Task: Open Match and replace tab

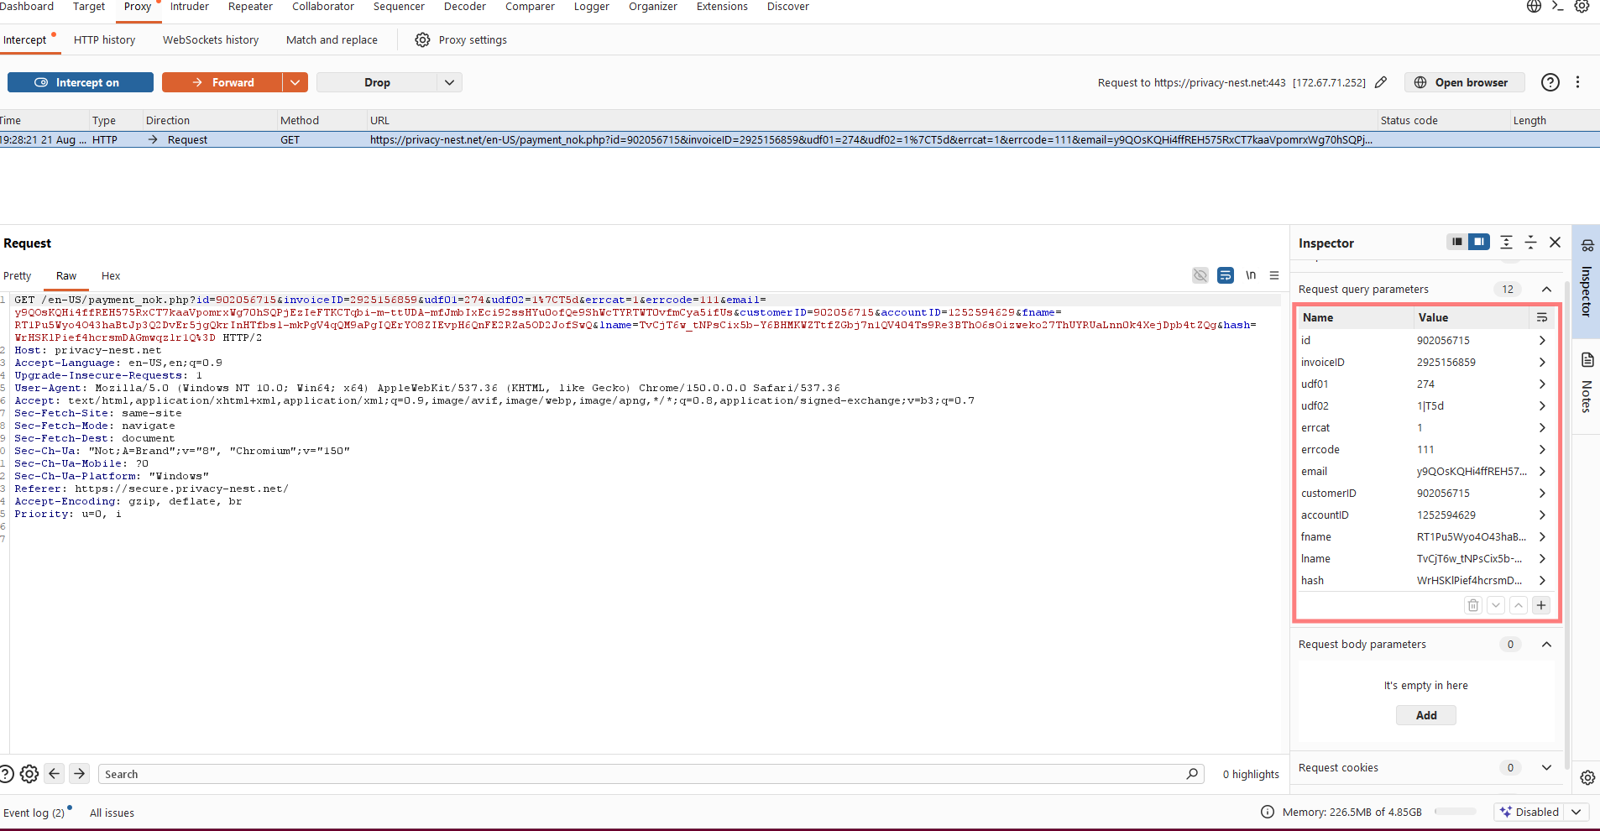Action: click(332, 39)
